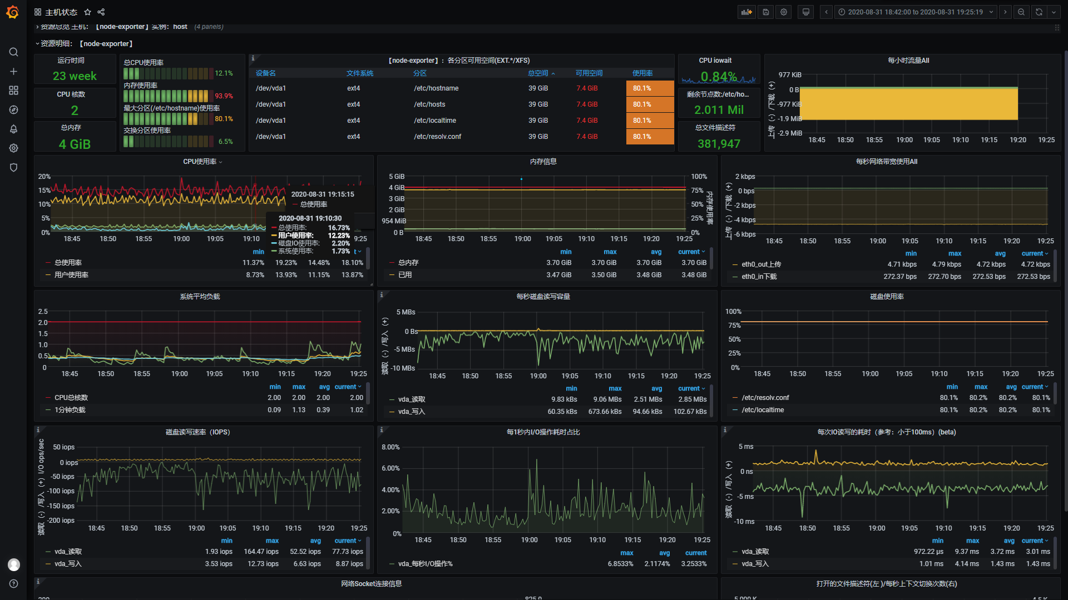Viewport: 1068px width, 600px height.
Task: Click the share dashboard icon
Action: click(101, 12)
